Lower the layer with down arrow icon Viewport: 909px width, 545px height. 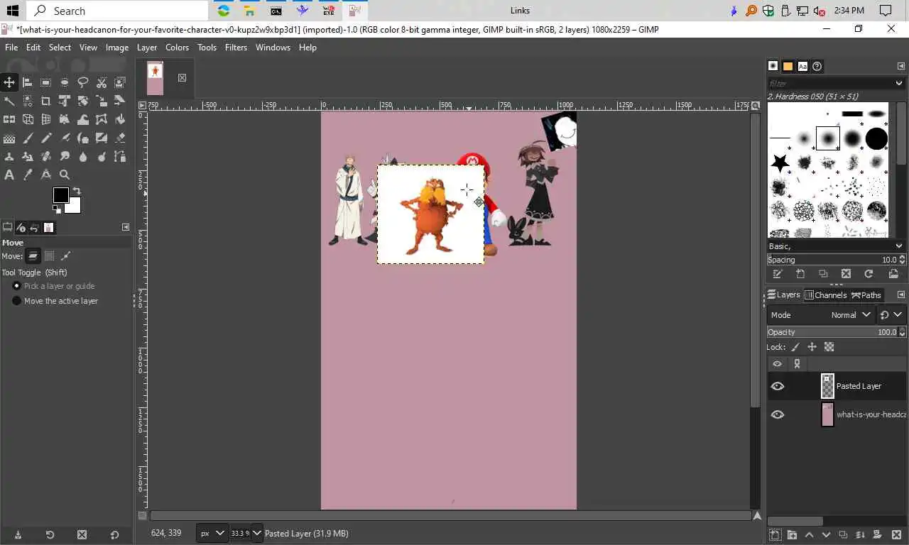click(826, 535)
